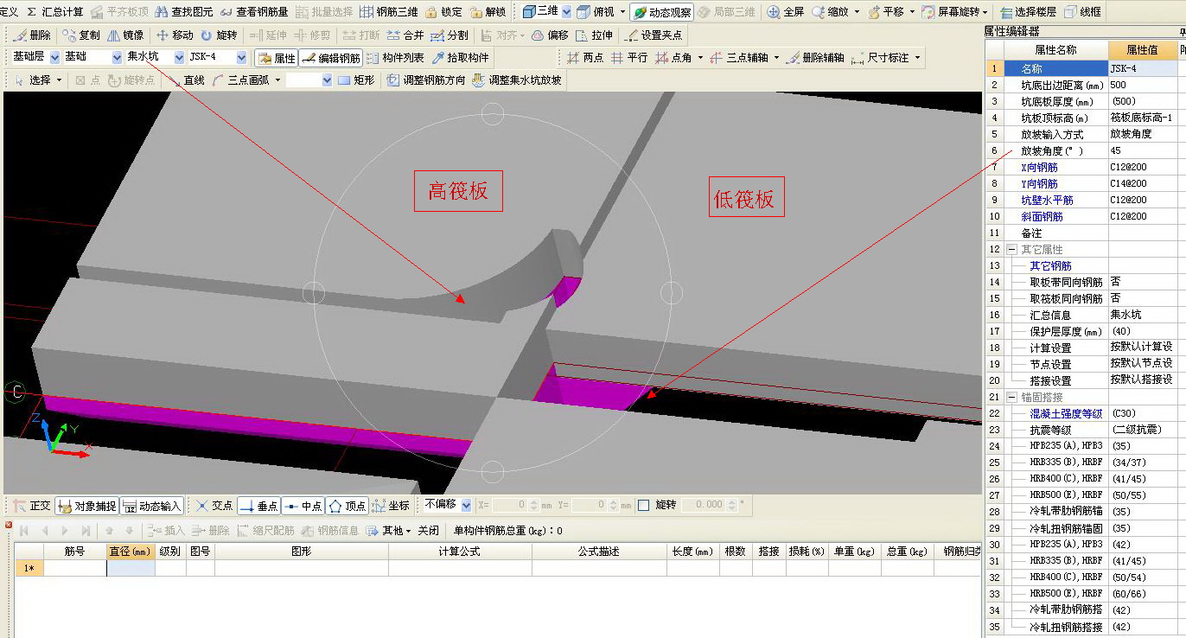Screen dimensions: 1186x638
Task: Activate 动态观察 dynamic orbit tool
Action: tap(661, 12)
